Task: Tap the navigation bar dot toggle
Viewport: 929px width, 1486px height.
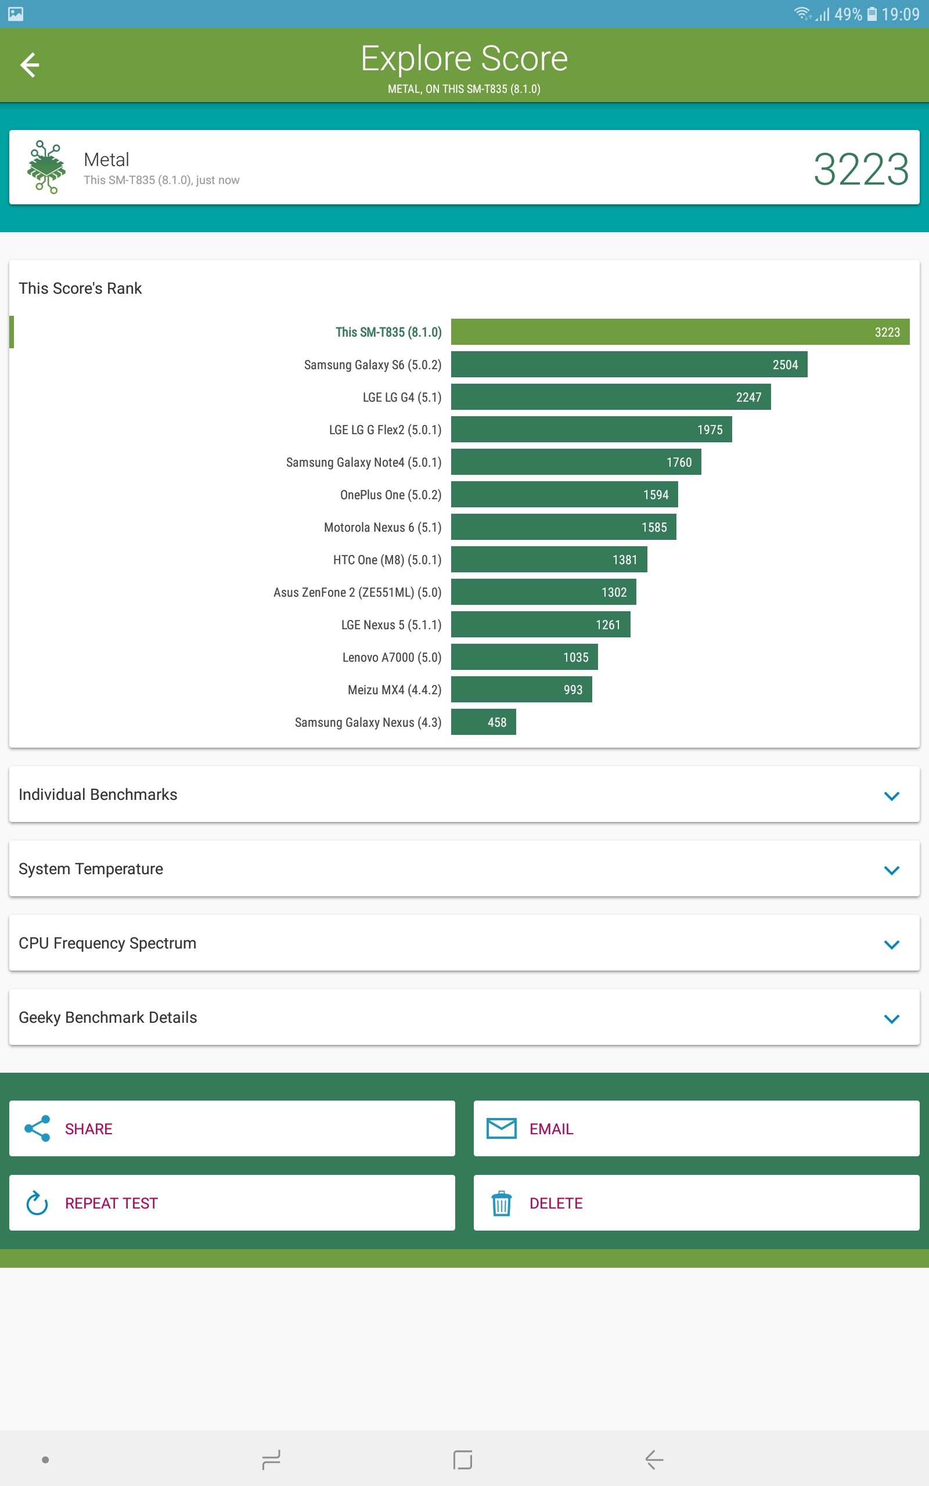Action: tap(45, 1460)
